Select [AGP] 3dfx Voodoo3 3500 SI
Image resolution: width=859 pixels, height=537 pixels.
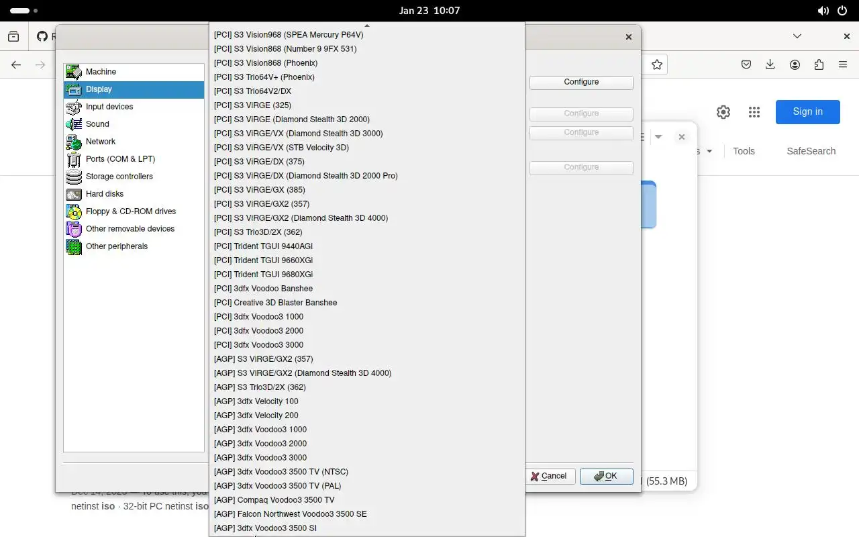(367, 528)
